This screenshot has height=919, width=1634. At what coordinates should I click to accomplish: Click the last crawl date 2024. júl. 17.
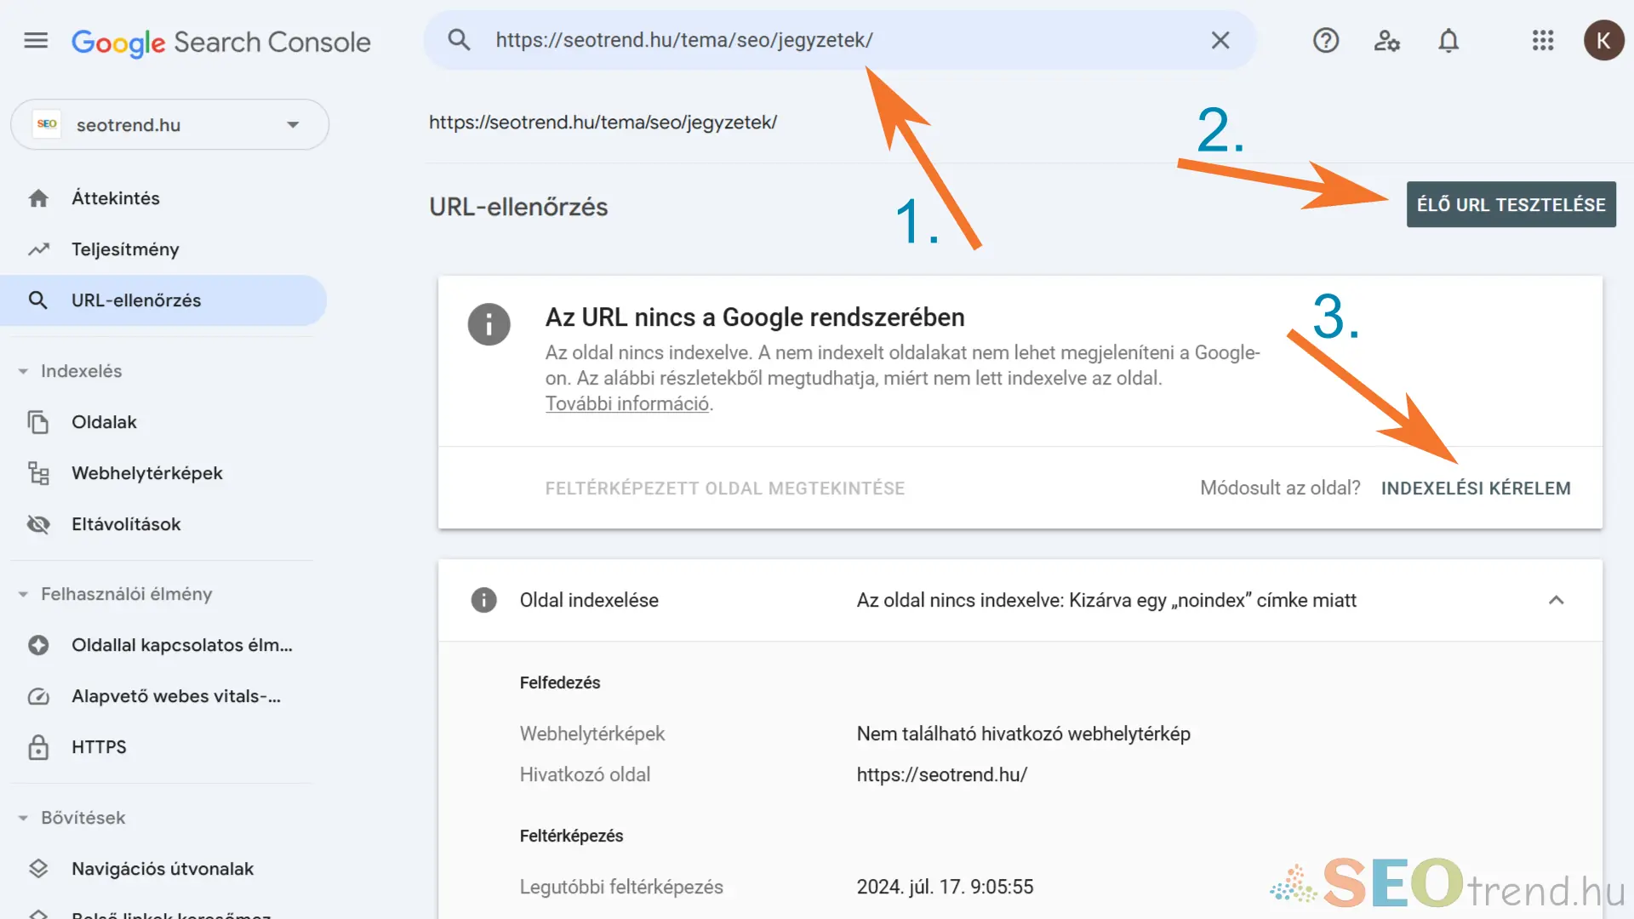coord(945,887)
